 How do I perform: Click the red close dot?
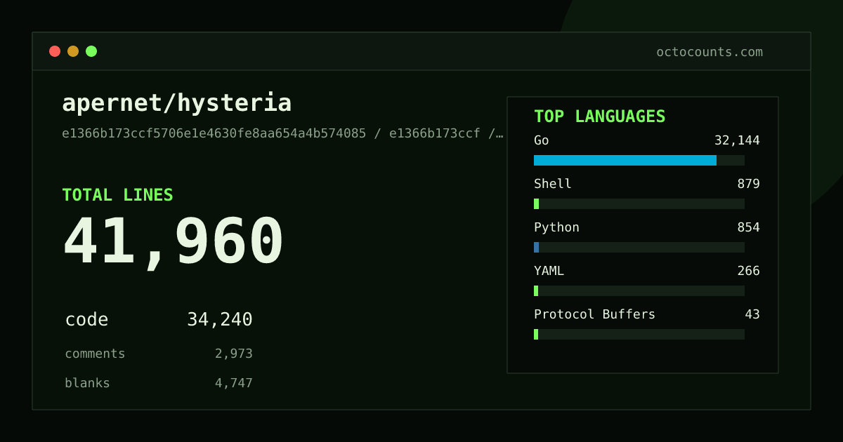(55, 51)
